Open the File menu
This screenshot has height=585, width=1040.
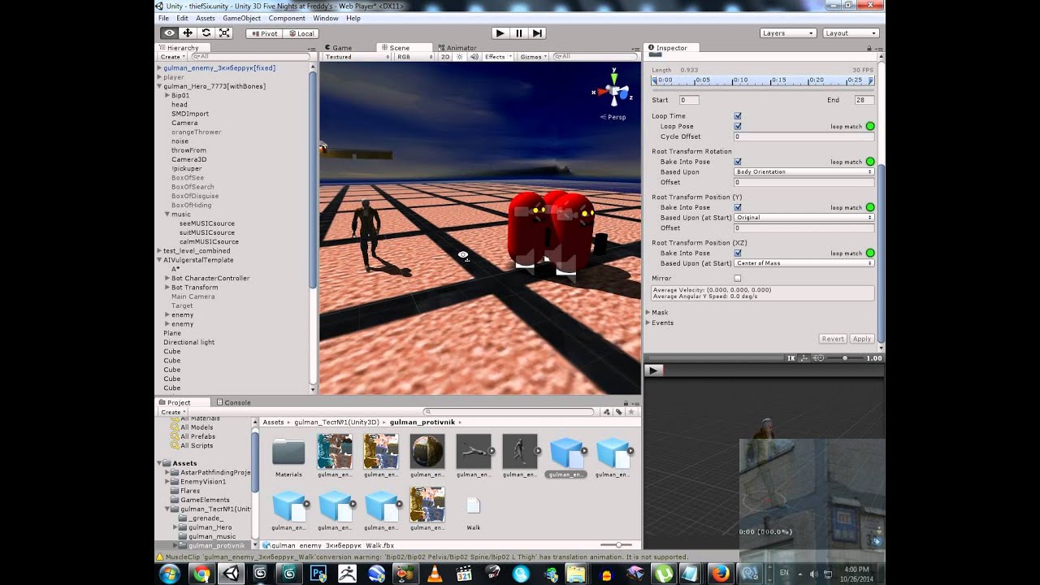163,18
